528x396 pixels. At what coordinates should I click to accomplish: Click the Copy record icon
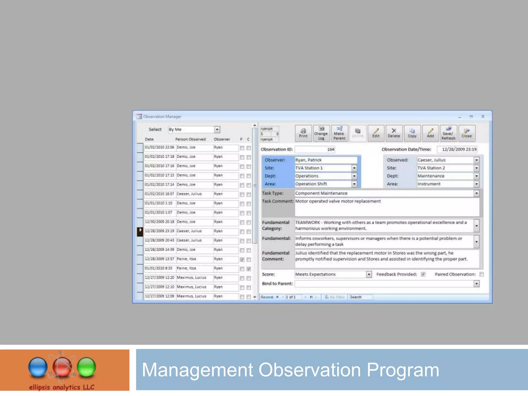coord(412,133)
